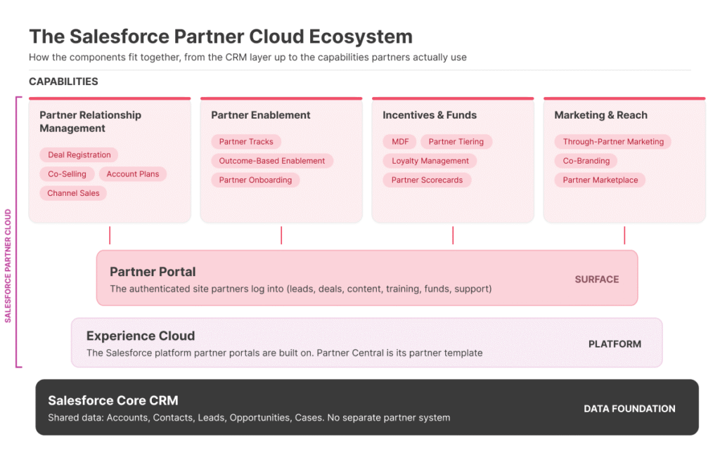Select the Partner Marketplace tag

[600, 180]
